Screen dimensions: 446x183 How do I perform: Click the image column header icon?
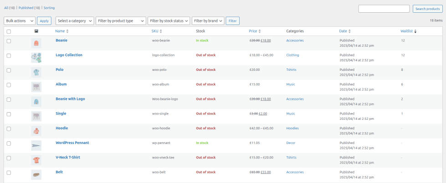coord(36,31)
